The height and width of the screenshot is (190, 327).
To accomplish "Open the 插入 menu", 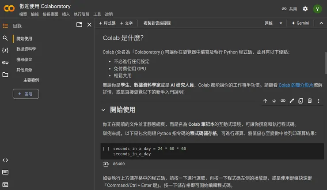I will pyautogui.click(x=66, y=15).
